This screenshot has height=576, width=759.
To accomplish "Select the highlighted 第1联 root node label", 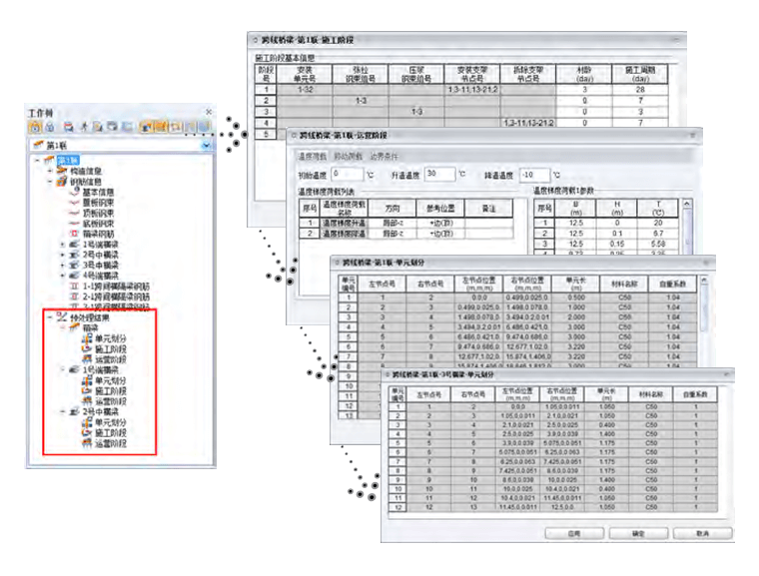I will click(68, 160).
